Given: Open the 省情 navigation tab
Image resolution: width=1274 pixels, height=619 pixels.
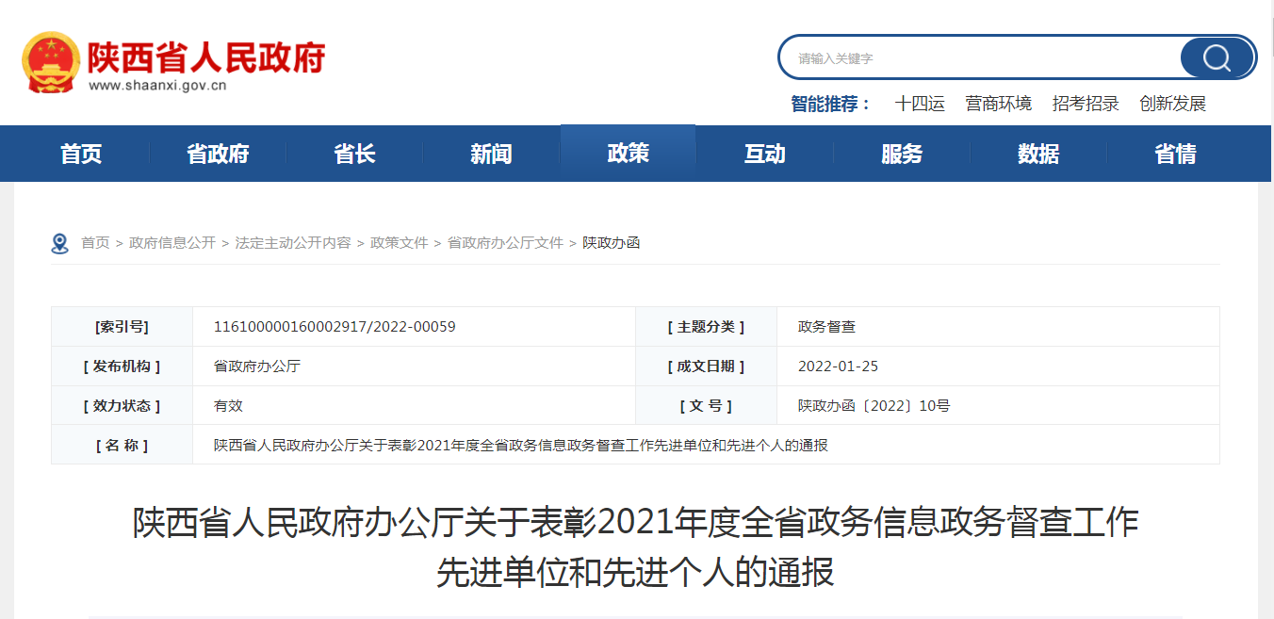Looking at the screenshot, I should point(1175,154).
